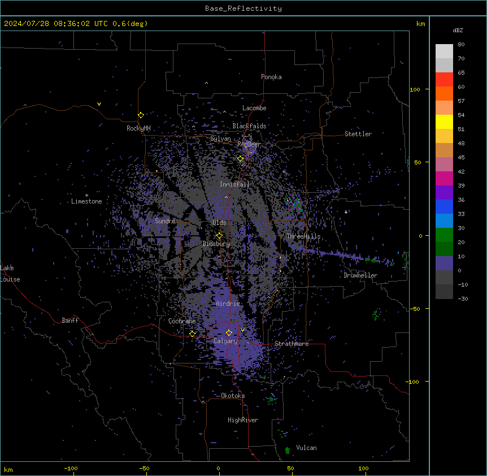Click the Olds town label

coord(219,223)
